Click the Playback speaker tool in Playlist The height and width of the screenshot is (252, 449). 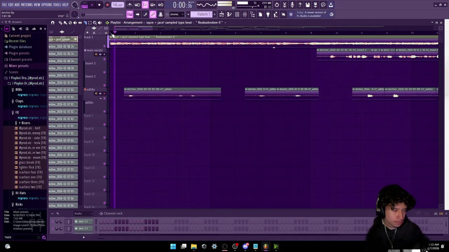coord(100,23)
